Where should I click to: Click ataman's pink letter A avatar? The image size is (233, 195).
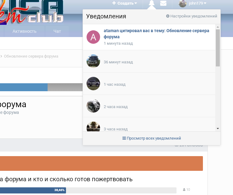(93, 37)
